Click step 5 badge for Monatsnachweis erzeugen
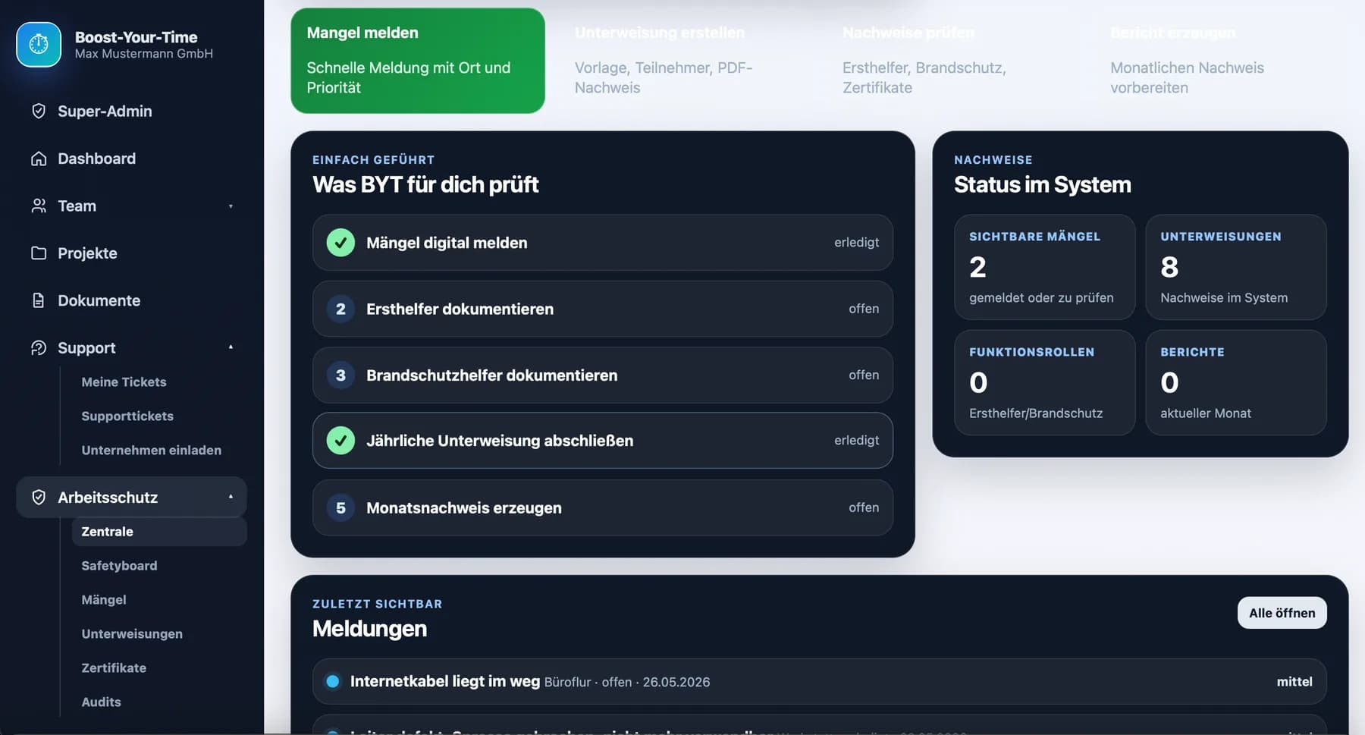Screen dimensions: 1365x735 pyautogui.click(x=340, y=507)
